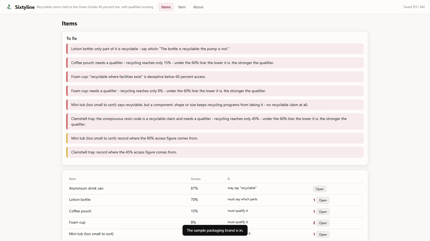
Task: Click the Foam cup deceptive wording warning
Action: click(x=215, y=77)
